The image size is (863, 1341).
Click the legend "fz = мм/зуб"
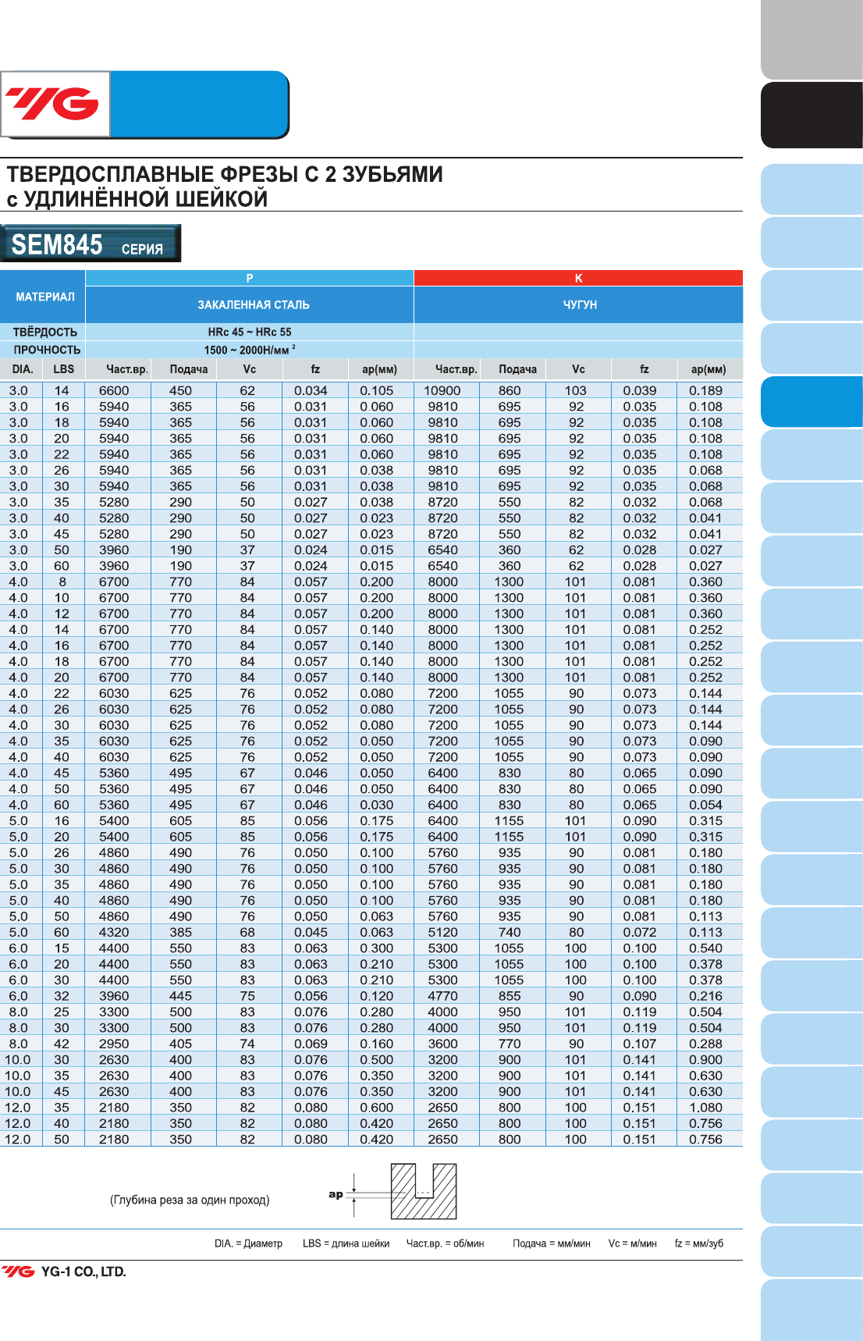click(698, 1243)
